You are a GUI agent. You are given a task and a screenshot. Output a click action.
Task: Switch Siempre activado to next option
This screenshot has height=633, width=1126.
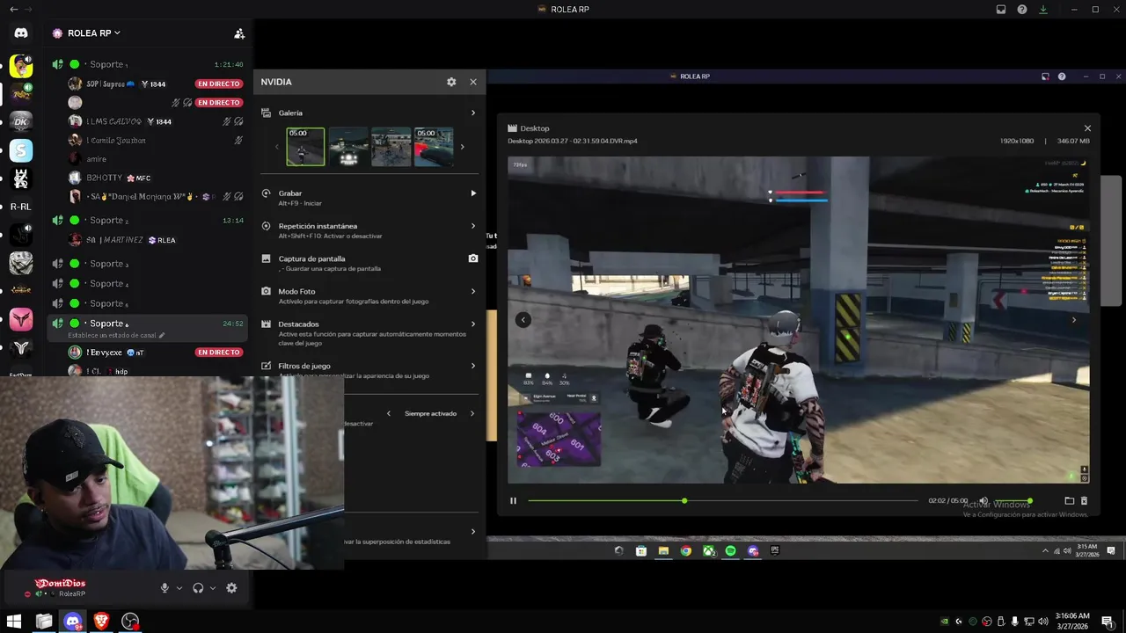coord(472,413)
